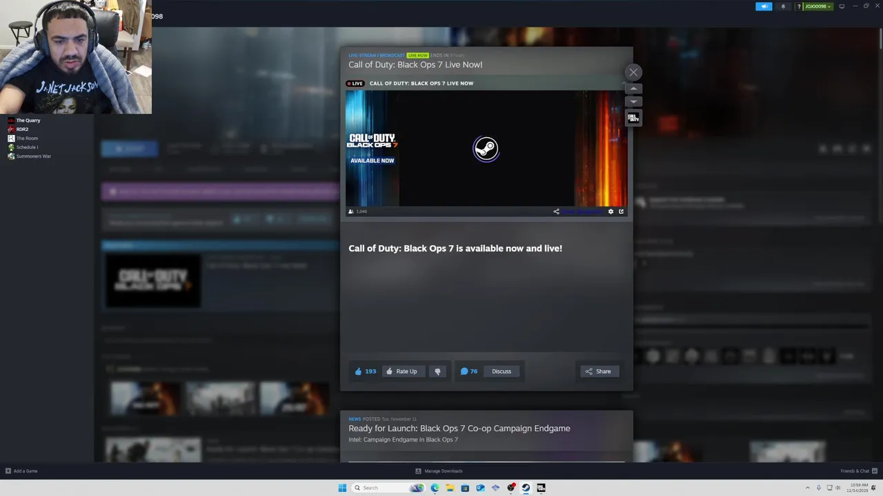Open Steam announcements megaphone button
Screen dimensions: 883x496
pyautogui.click(x=764, y=6)
